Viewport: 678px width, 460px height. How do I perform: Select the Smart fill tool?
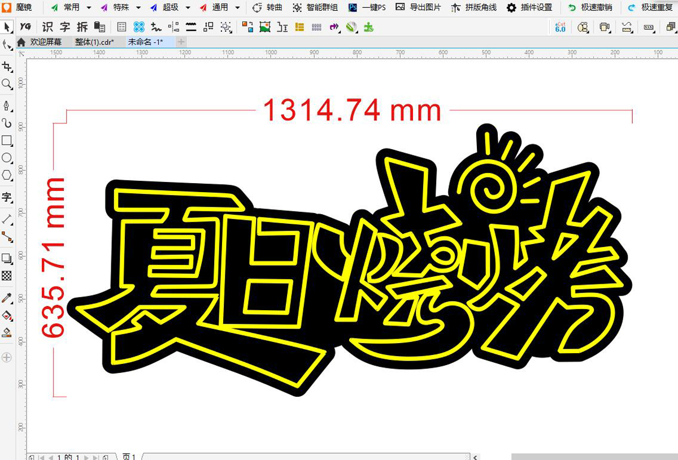pyautogui.click(x=7, y=332)
